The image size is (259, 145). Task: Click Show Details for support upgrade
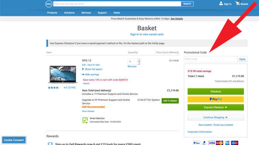click(88, 111)
